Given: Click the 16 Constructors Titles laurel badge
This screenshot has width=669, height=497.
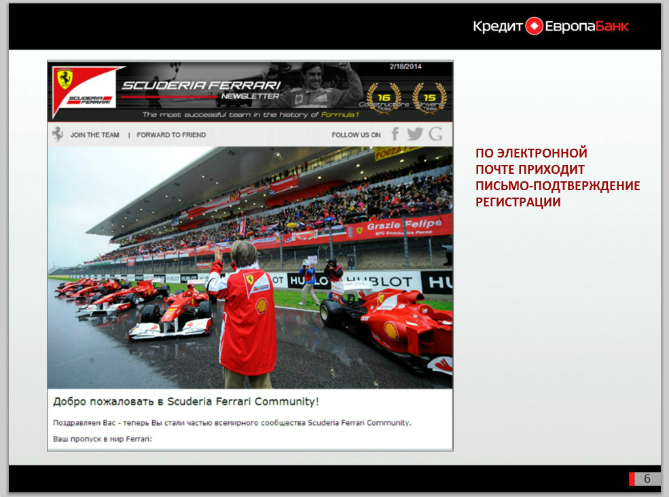Looking at the screenshot, I should point(384,98).
